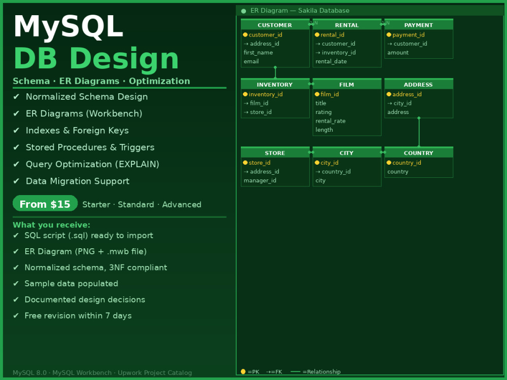507x380 pixels.
Task: Select the CITY table header
Action: tap(347, 153)
